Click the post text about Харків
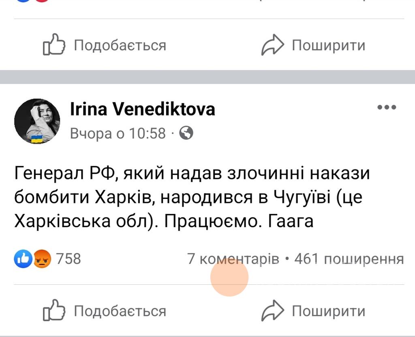 [192, 198]
